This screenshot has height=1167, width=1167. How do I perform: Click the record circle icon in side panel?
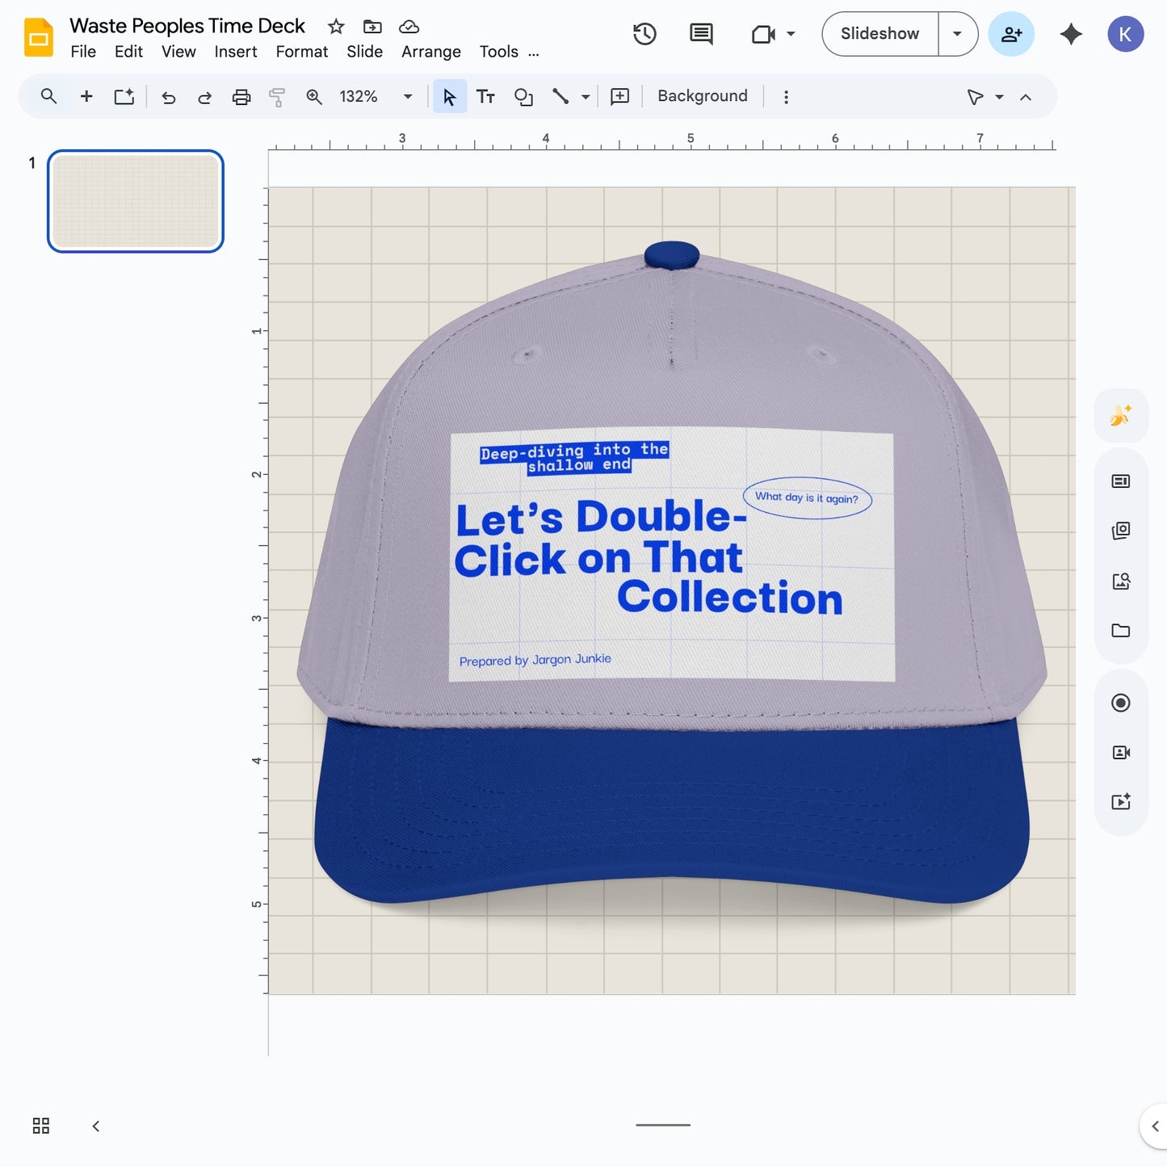coord(1121,703)
